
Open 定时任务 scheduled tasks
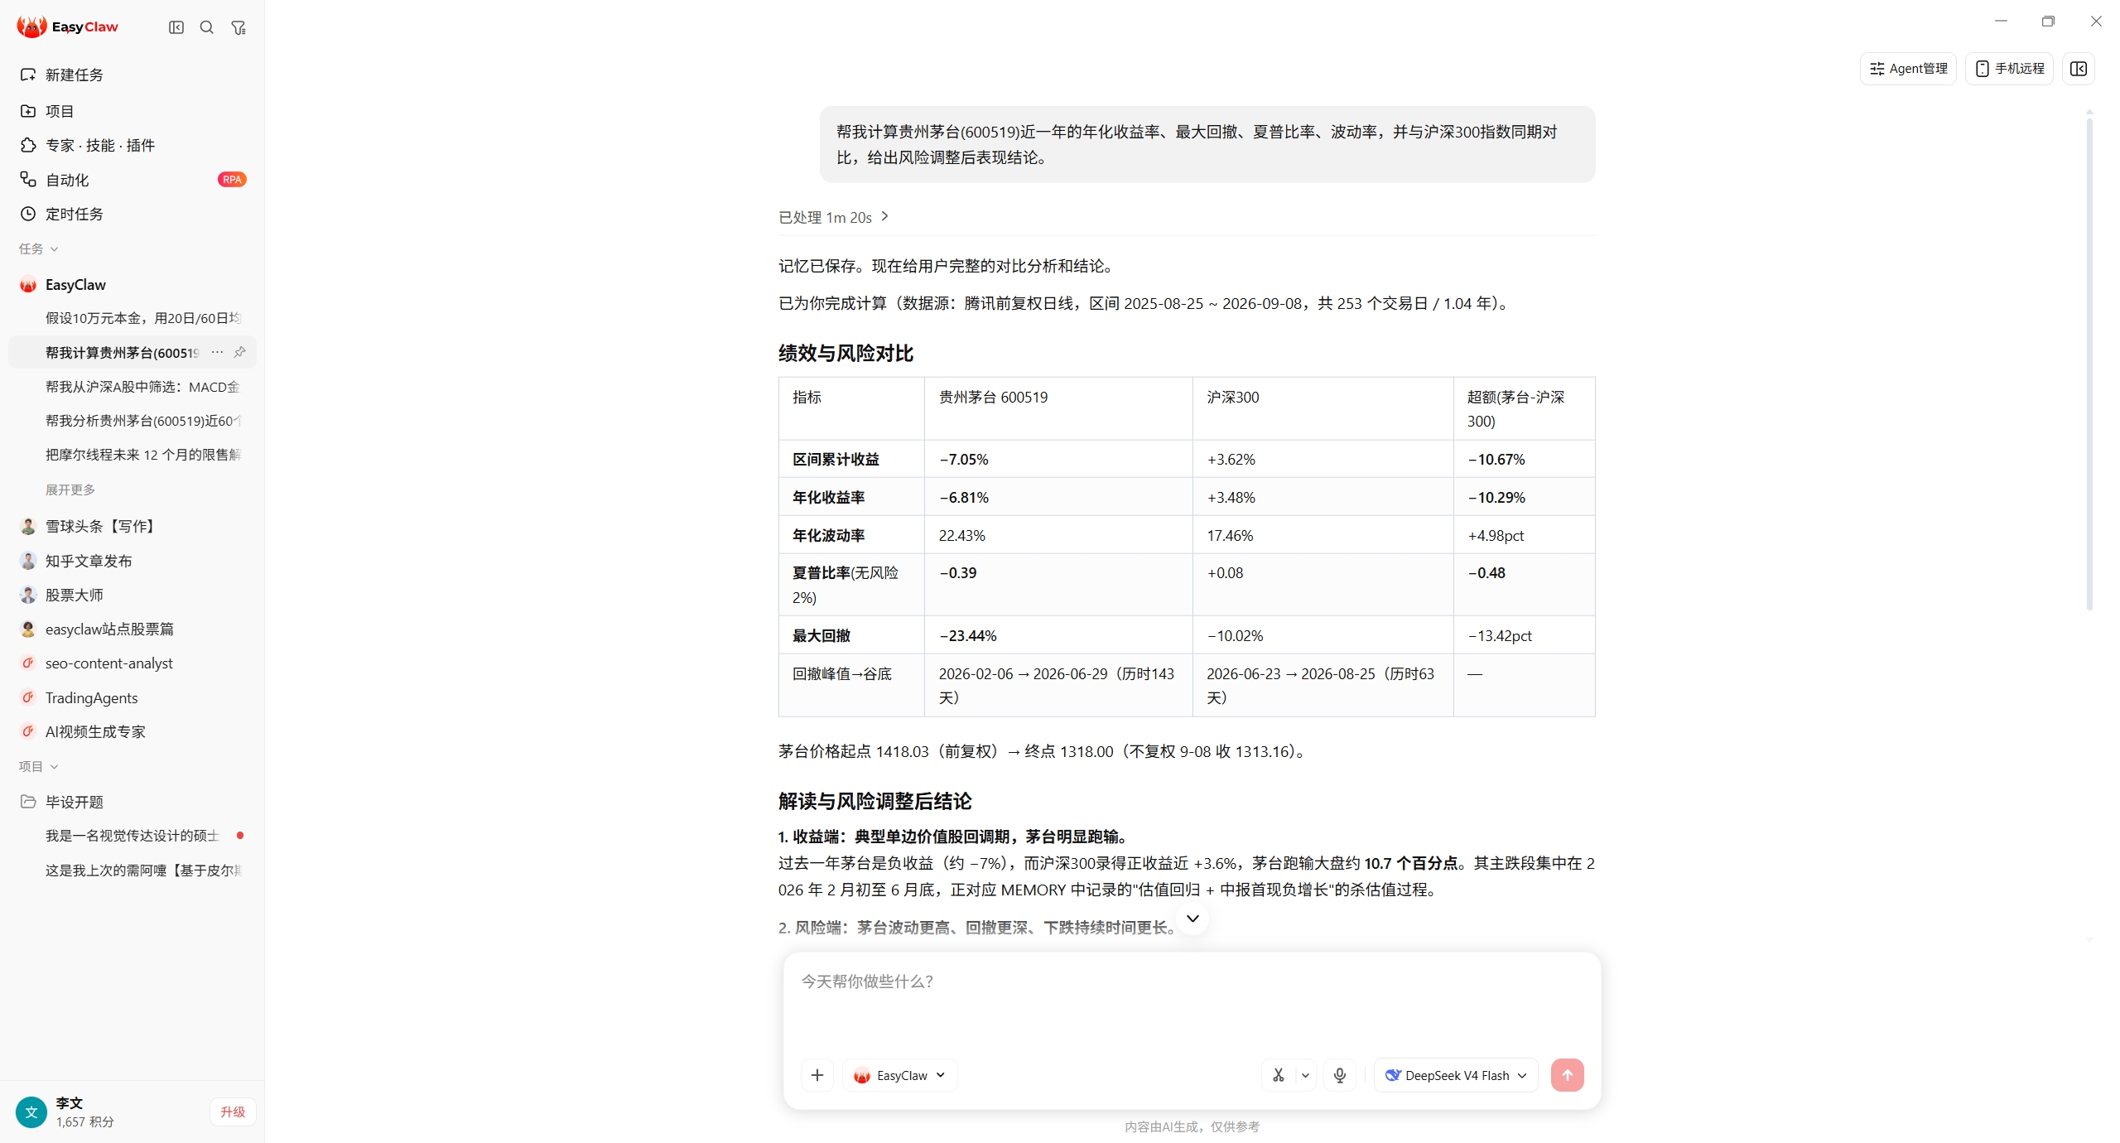(x=132, y=214)
